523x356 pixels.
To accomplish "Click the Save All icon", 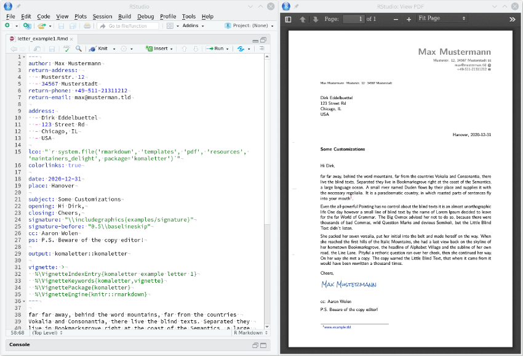I will 73,26.
